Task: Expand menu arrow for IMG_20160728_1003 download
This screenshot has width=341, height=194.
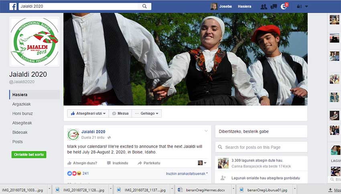Action: (x=49, y=189)
